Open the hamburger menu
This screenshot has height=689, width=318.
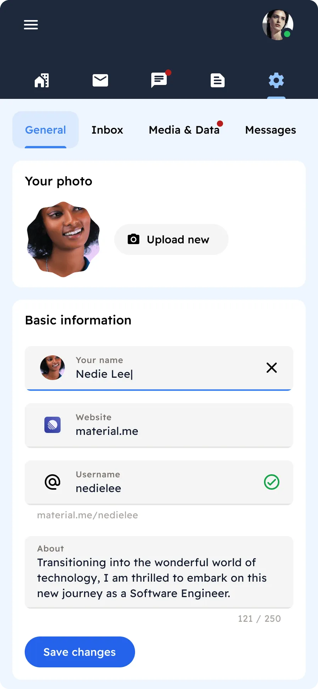31,25
